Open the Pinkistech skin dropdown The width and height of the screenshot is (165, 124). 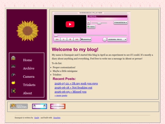tap(120, 23)
